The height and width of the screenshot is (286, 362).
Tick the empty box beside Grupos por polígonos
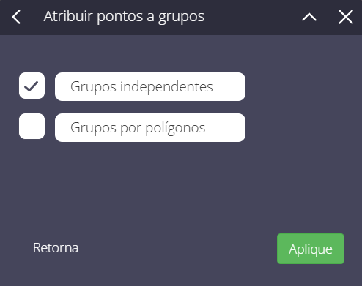click(x=32, y=126)
